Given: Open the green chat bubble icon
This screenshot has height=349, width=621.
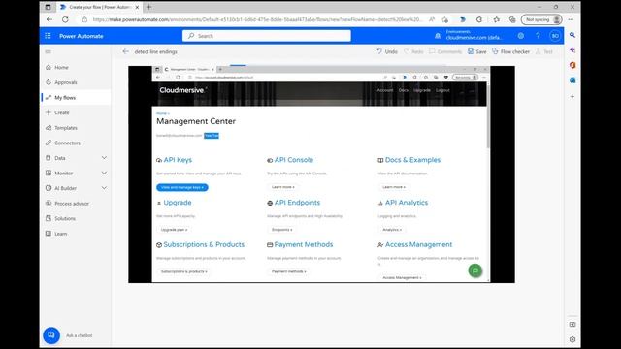Looking at the screenshot, I should (x=475, y=270).
